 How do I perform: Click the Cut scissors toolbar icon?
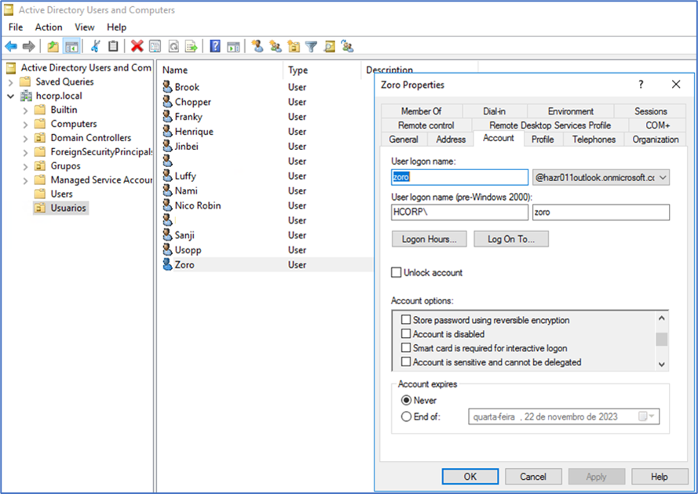click(x=96, y=47)
